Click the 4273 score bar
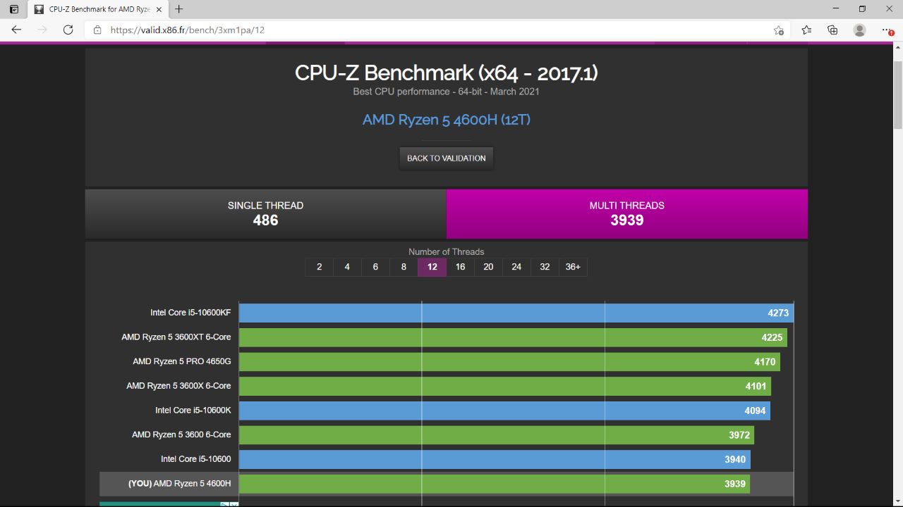903x507 pixels. click(x=516, y=313)
